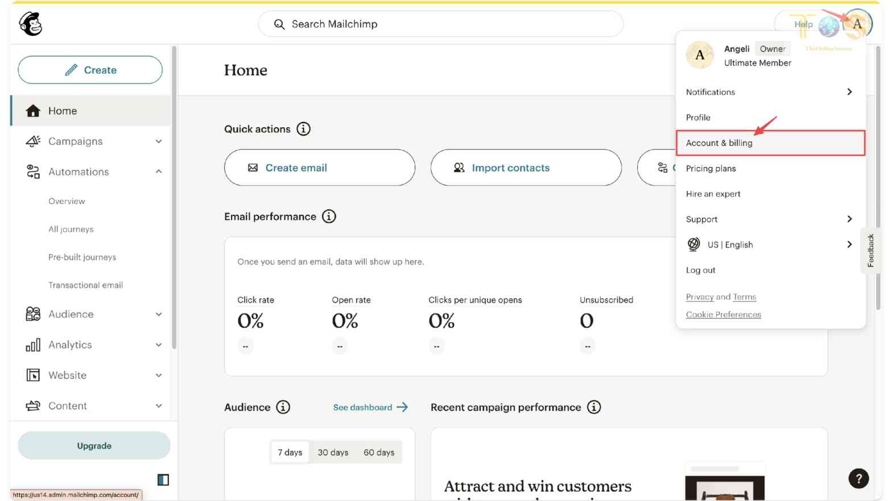Viewport: 892px width, 501px height.
Task: Click arrow icon next to See dashboard
Action: coord(402,407)
